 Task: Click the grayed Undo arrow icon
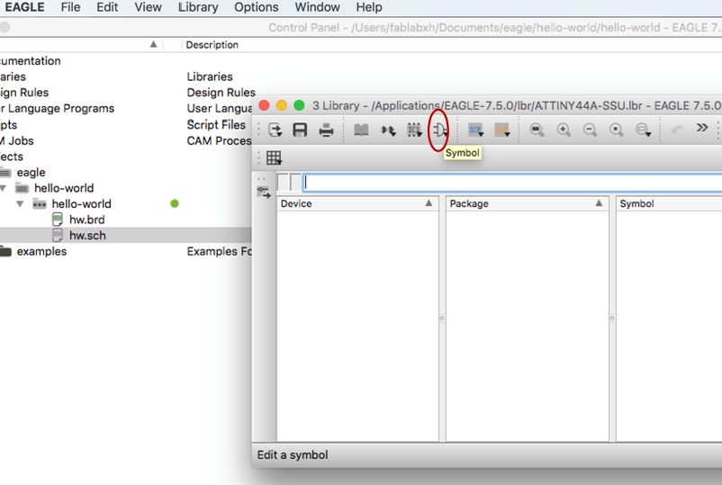click(677, 130)
